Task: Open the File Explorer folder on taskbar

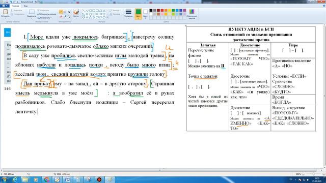Action: (x=25, y=179)
